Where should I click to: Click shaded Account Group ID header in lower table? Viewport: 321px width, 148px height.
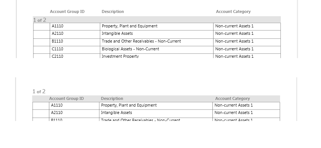click(x=67, y=98)
